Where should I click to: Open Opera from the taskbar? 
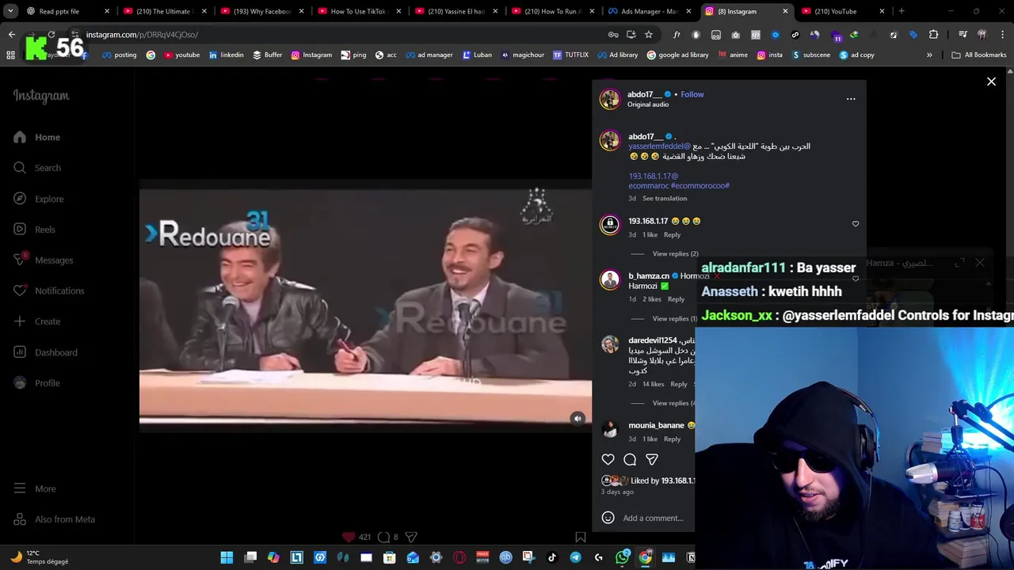[x=459, y=557]
